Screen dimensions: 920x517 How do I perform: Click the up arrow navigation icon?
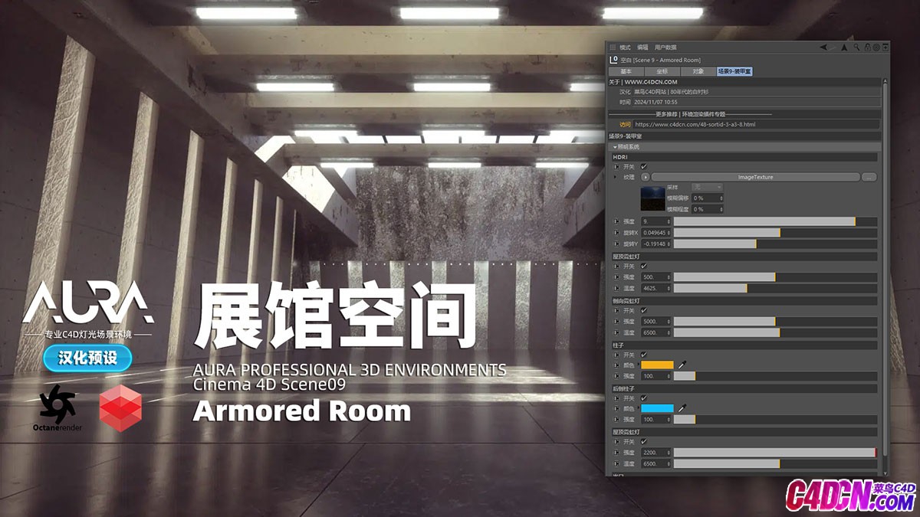click(x=844, y=47)
